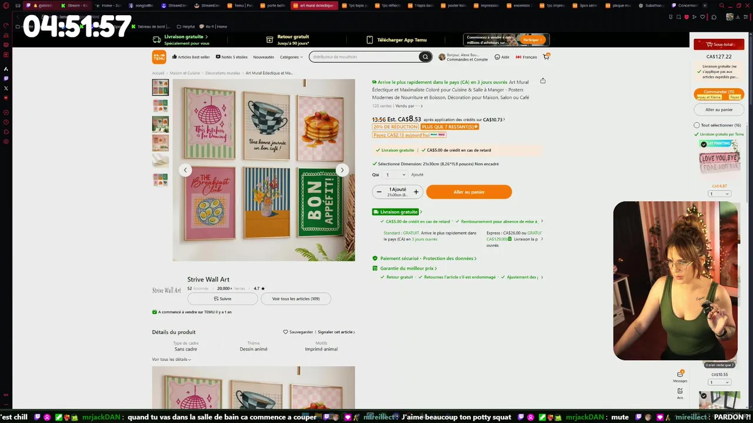This screenshot has height=423, width=753.
Task: Toggle checkmark on the bottom cart item
Action: tap(704, 396)
